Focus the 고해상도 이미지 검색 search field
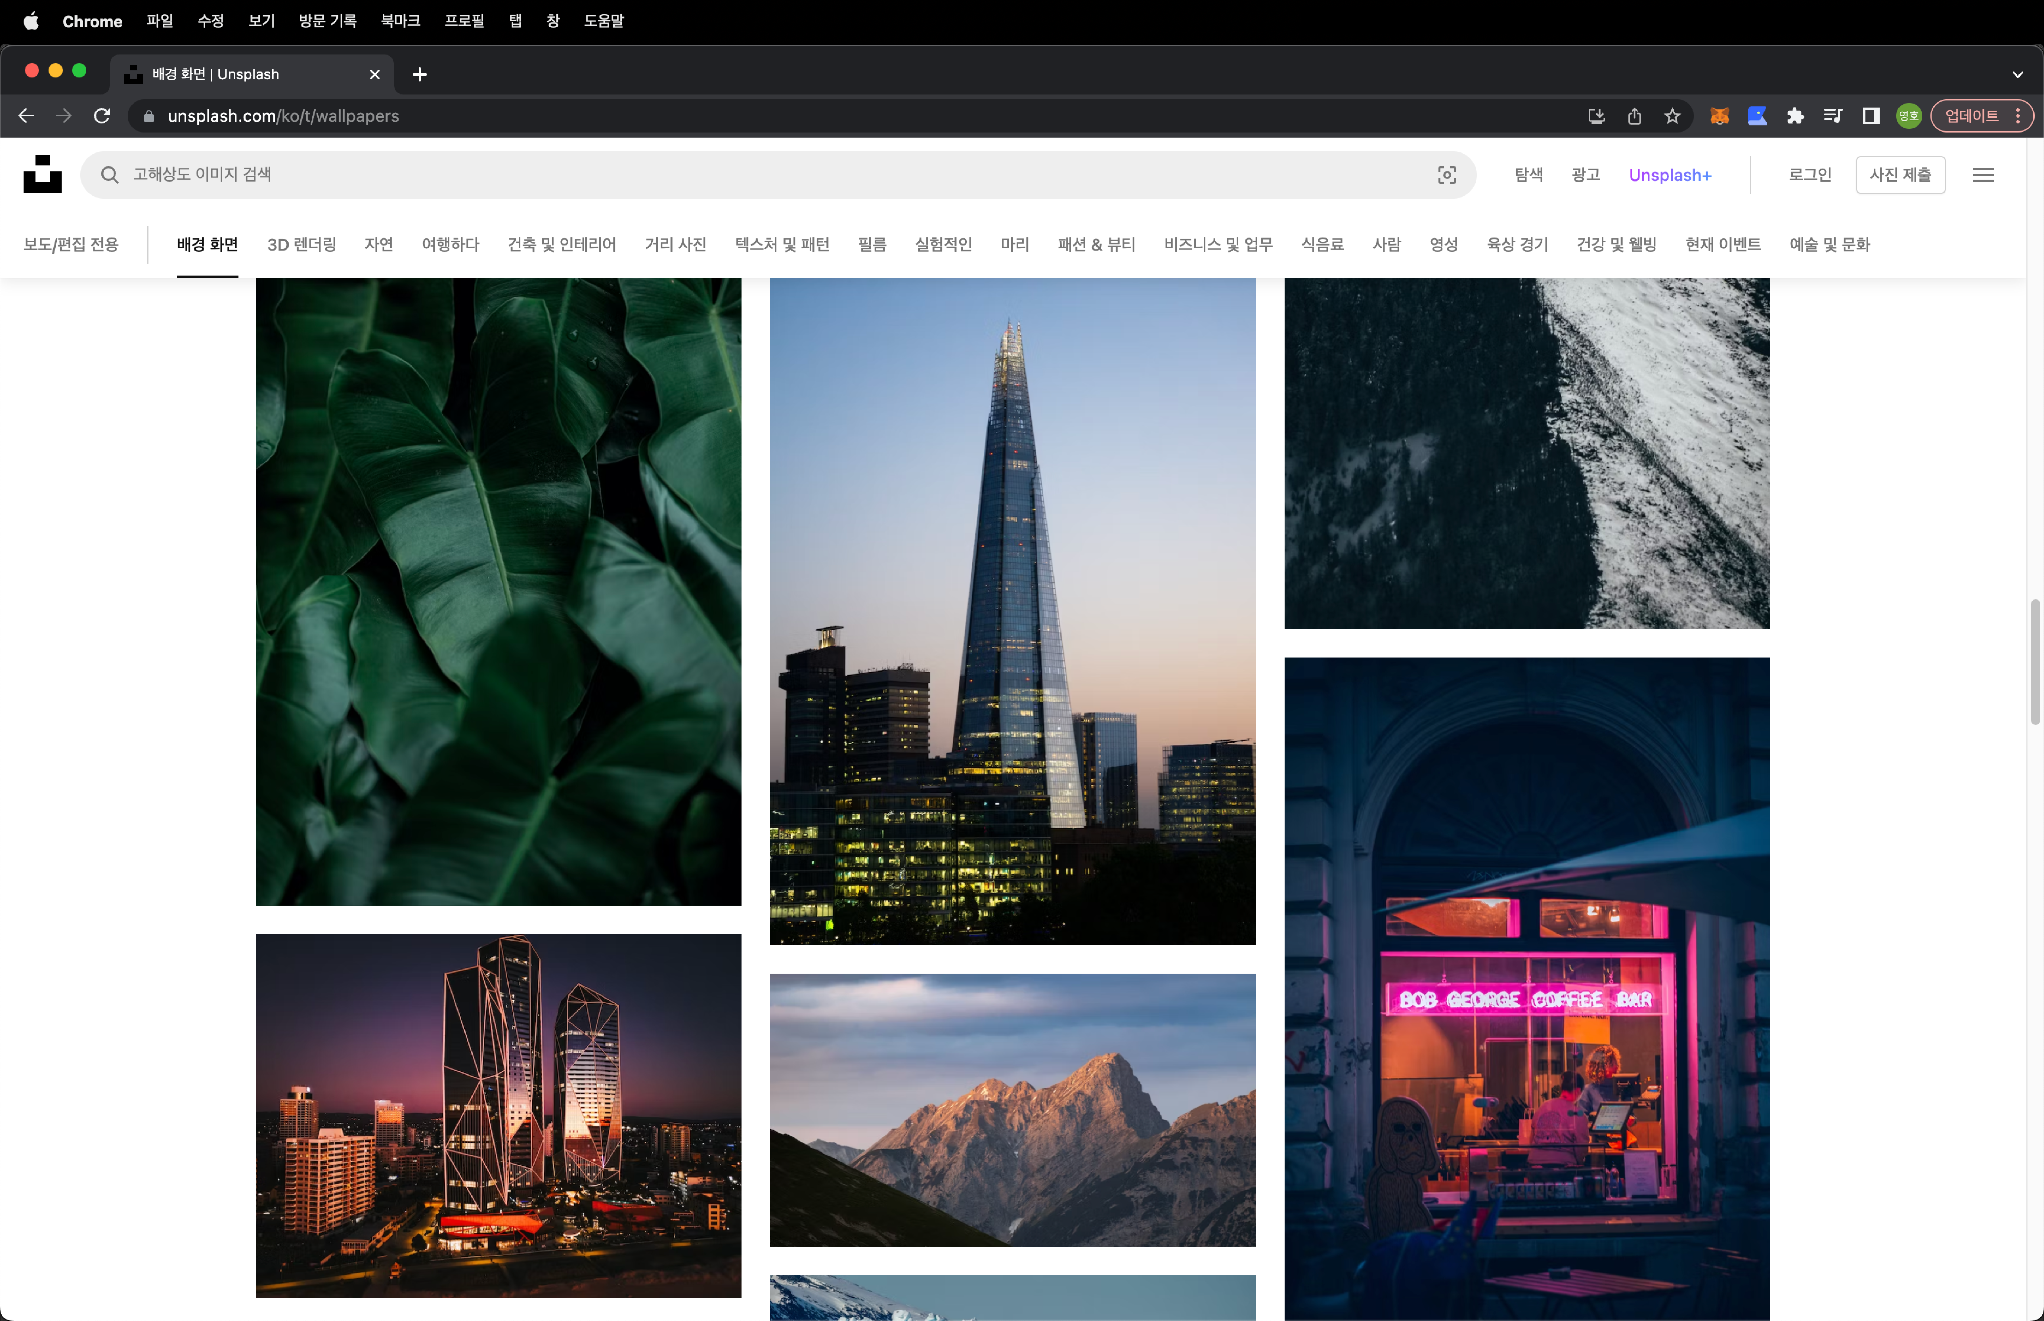 [772, 175]
